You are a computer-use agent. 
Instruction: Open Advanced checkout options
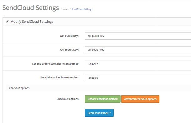point(140,99)
